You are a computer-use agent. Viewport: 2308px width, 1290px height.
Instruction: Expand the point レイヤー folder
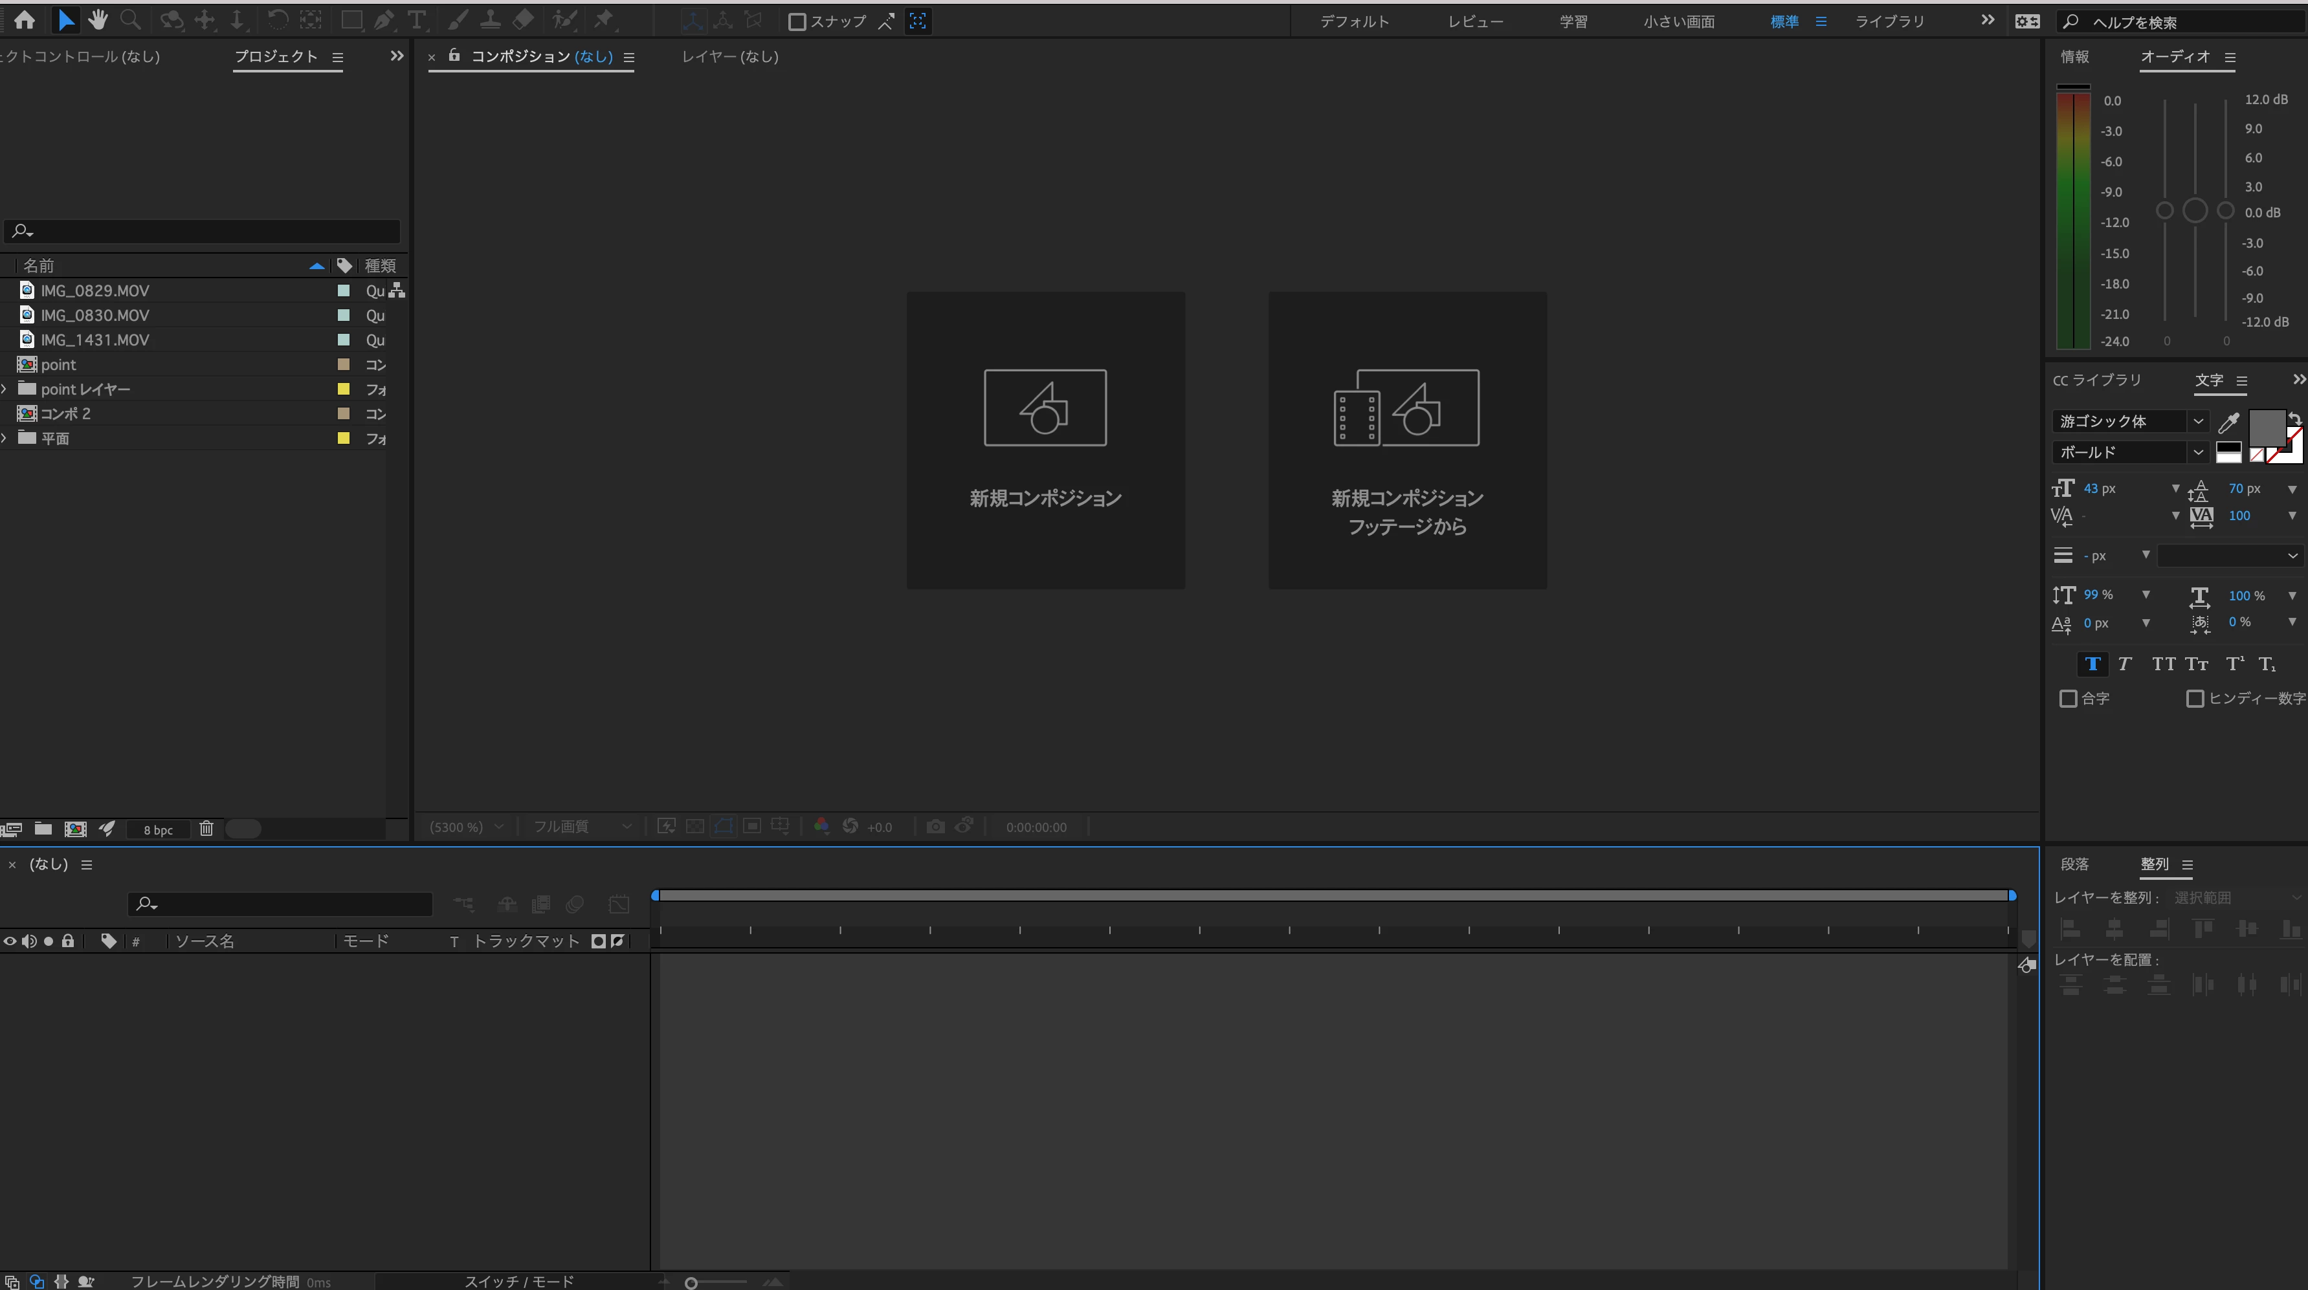point(5,389)
